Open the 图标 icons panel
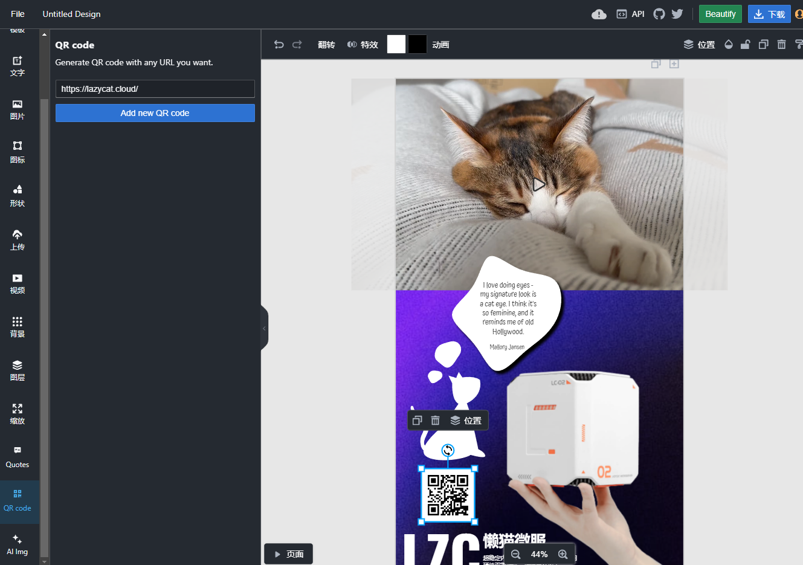The height and width of the screenshot is (565, 803). coord(18,153)
